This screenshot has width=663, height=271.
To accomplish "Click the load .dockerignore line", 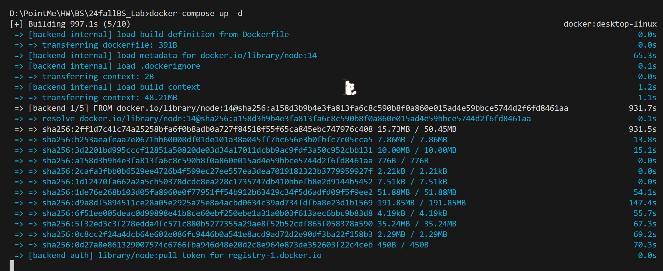I will click(158, 66).
